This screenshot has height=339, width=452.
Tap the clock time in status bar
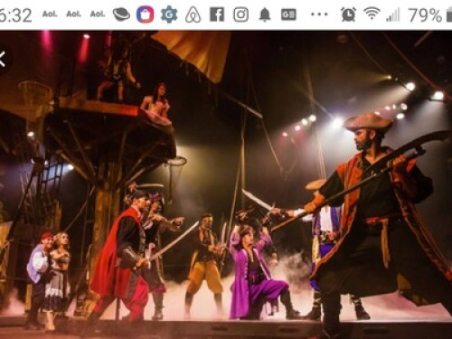tap(15, 15)
